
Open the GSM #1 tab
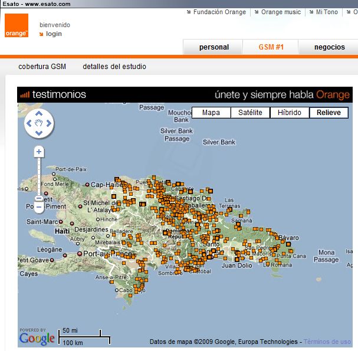pos(271,47)
